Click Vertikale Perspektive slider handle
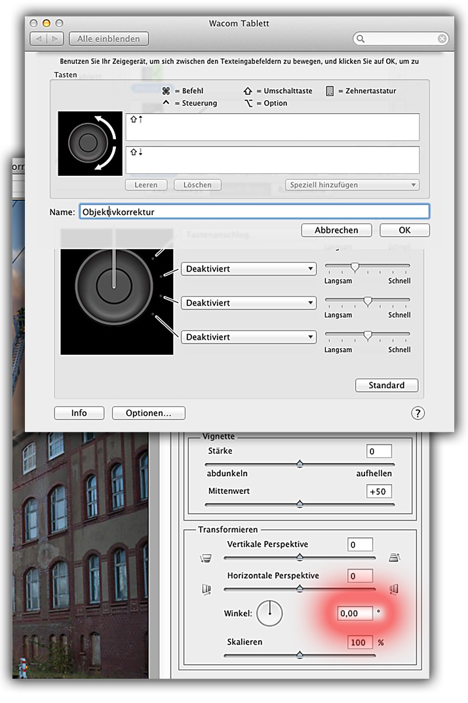Image resolution: width=468 pixels, height=703 pixels. [x=300, y=557]
